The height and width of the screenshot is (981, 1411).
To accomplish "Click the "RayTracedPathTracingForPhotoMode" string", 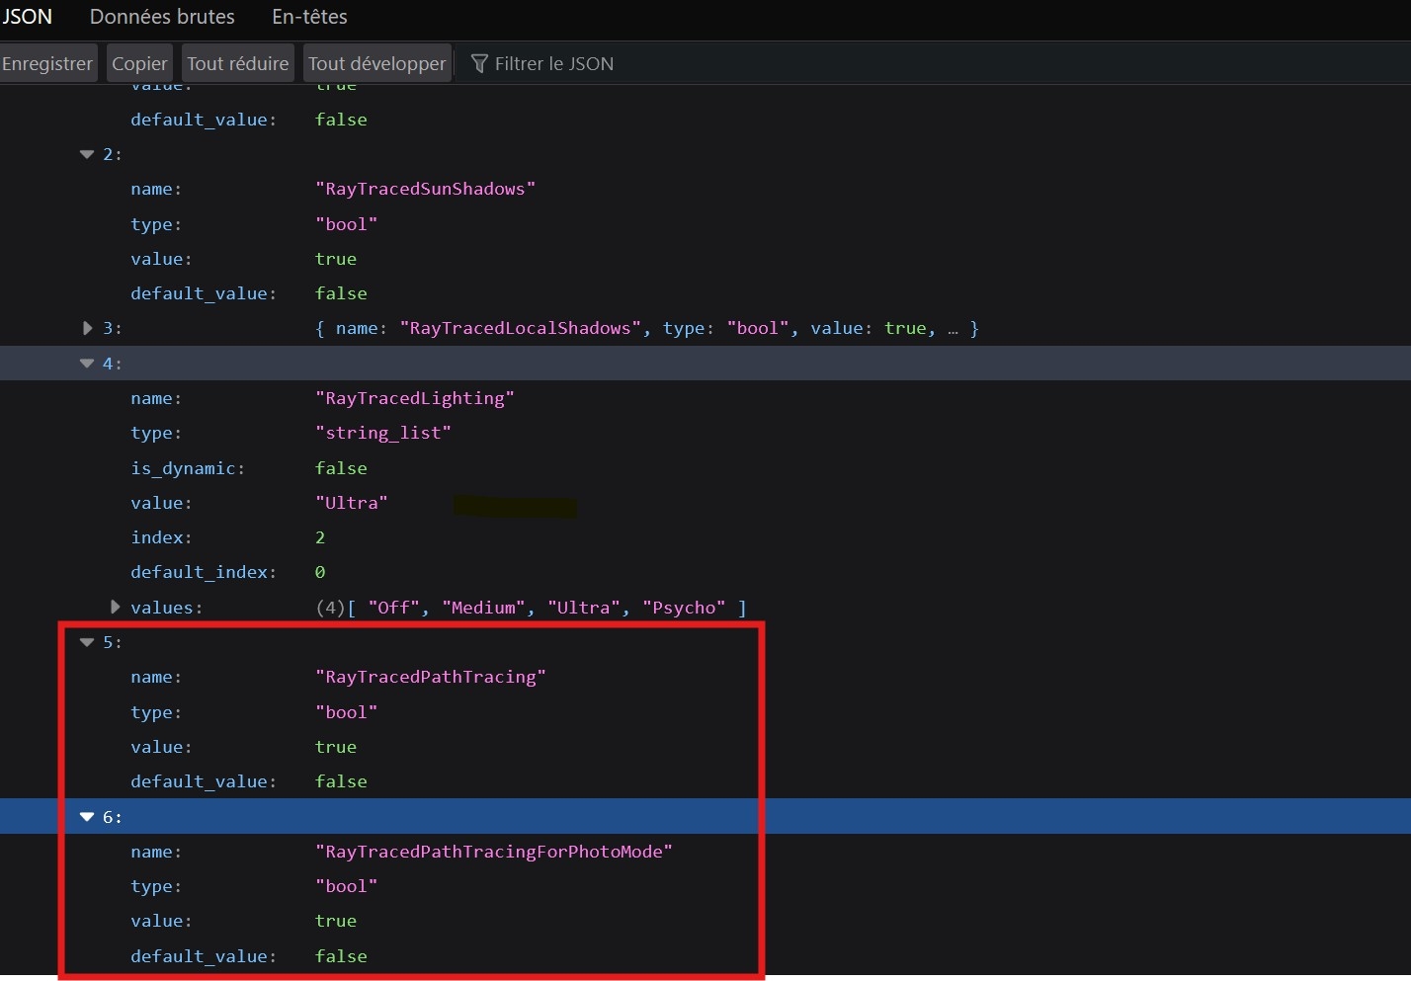I will point(493,852).
